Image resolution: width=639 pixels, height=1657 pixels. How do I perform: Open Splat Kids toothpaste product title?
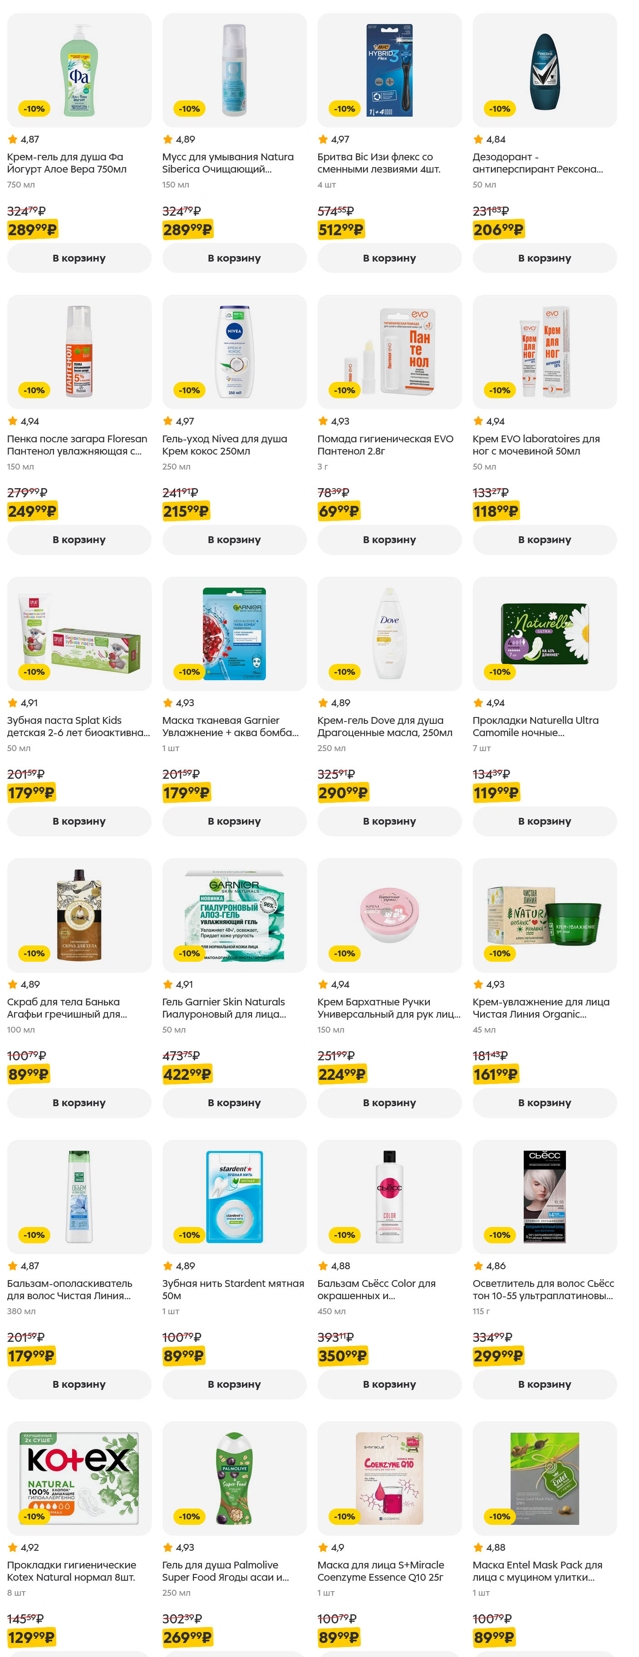click(79, 726)
